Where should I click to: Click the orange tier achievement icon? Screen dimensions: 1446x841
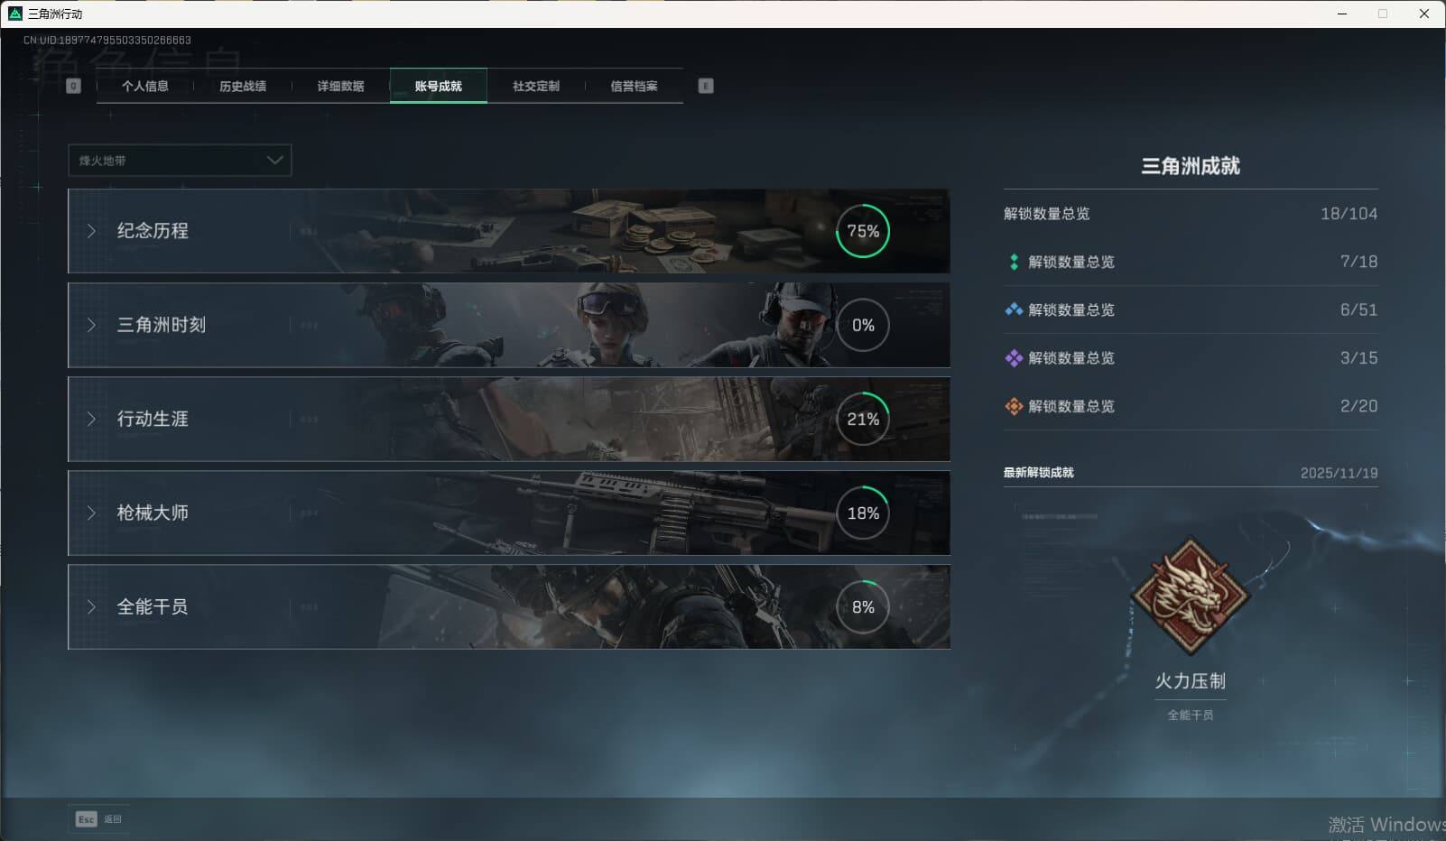coord(1014,406)
